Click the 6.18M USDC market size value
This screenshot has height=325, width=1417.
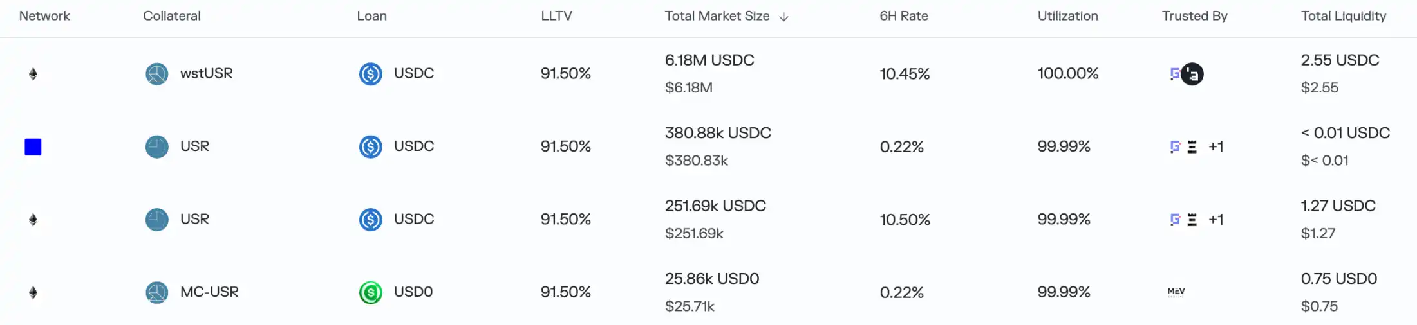click(709, 60)
